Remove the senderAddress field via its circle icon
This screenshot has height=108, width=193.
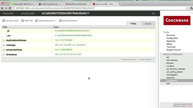pos(4,50)
